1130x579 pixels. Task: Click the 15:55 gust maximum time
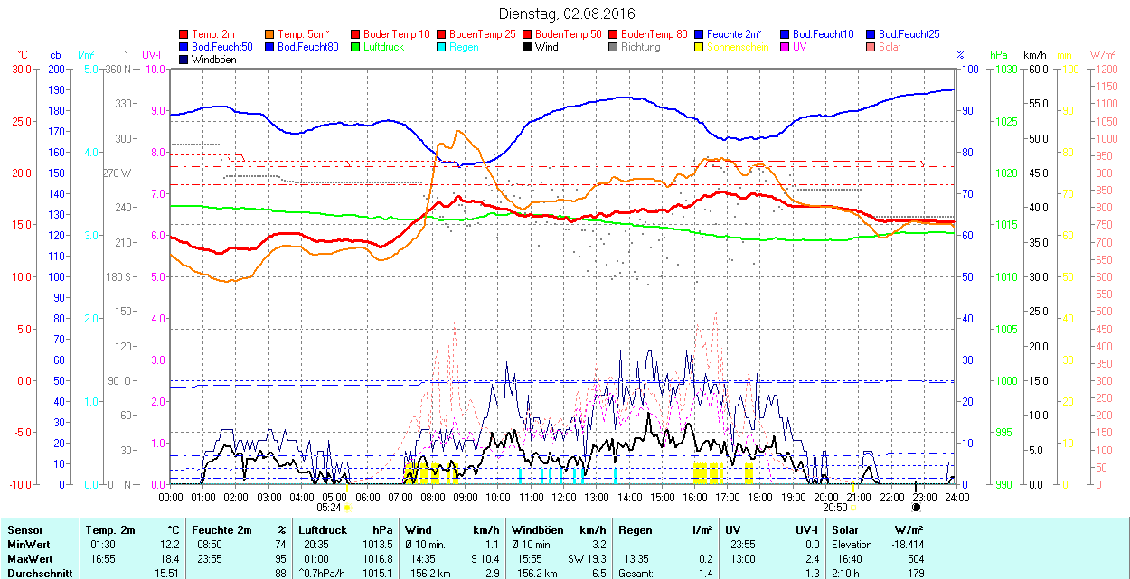pyautogui.click(x=530, y=558)
